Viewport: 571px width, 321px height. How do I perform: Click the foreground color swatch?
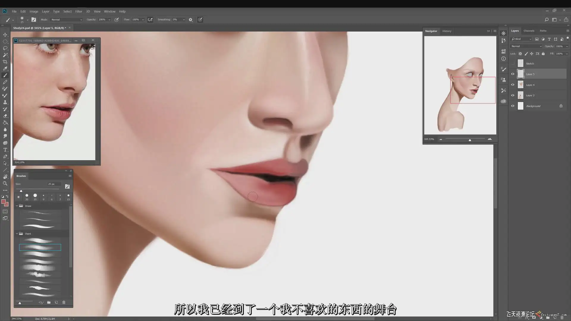tap(4, 202)
